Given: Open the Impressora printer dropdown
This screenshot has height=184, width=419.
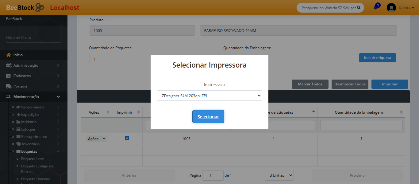Looking at the screenshot, I should [x=209, y=96].
